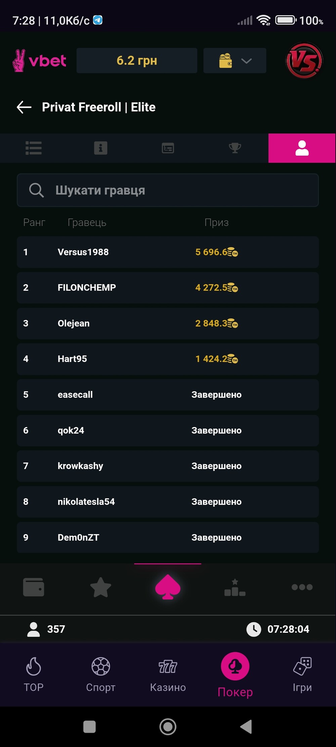Open the leaderboard podium icon
336x747 pixels.
[x=235, y=587]
